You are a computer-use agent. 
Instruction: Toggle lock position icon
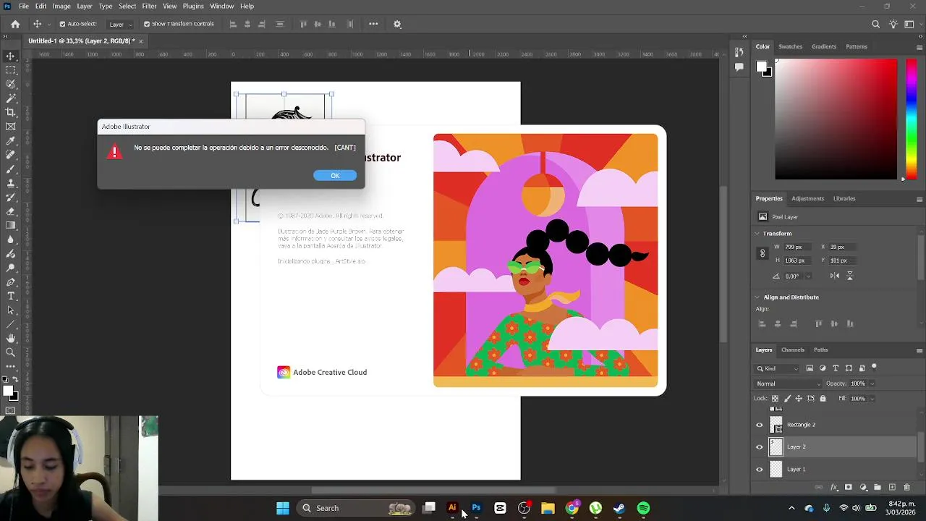click(x=799, y=399)
